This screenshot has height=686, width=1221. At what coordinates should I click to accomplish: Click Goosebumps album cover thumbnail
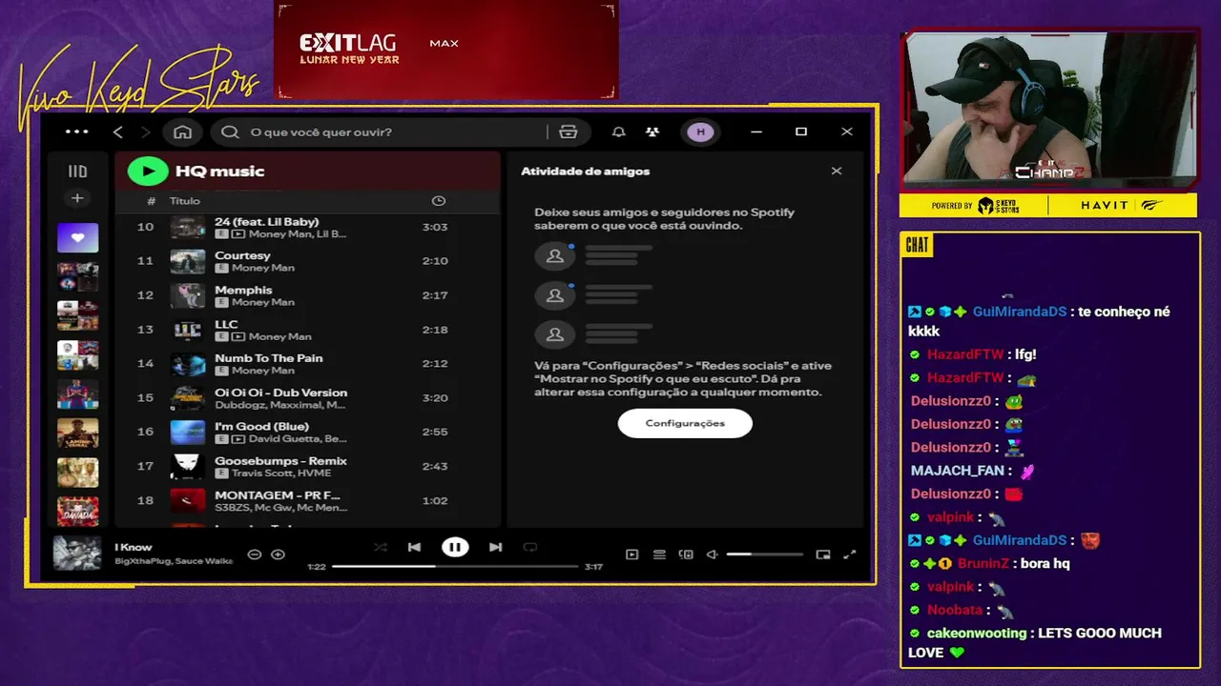point(188,467)
